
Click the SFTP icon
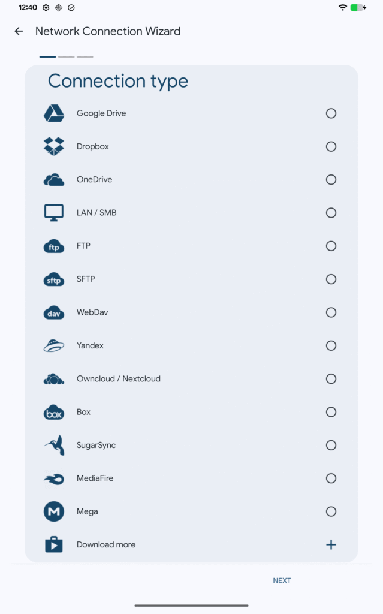54,279
